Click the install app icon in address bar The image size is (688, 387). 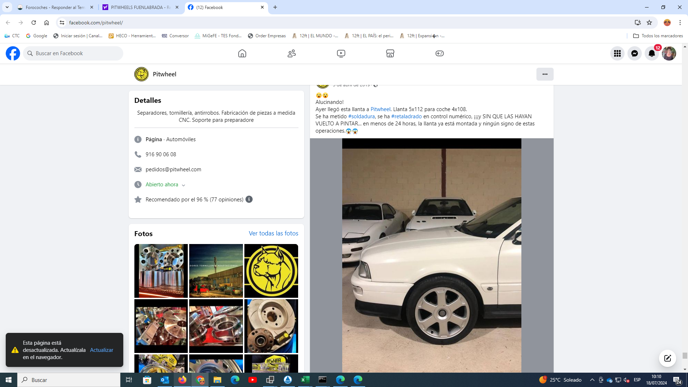638,23
